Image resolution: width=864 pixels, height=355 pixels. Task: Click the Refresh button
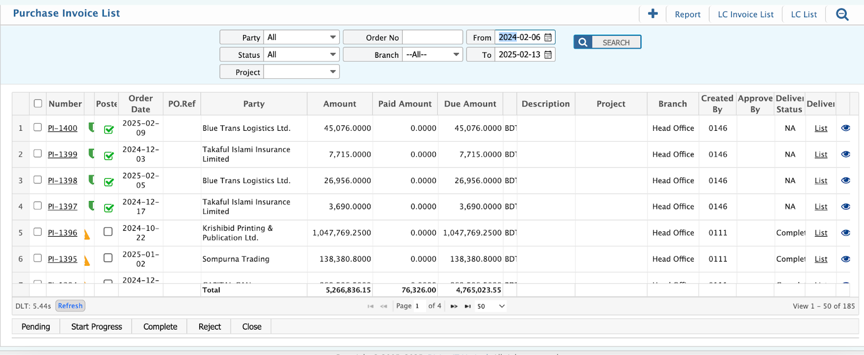(x=70, y=306)
